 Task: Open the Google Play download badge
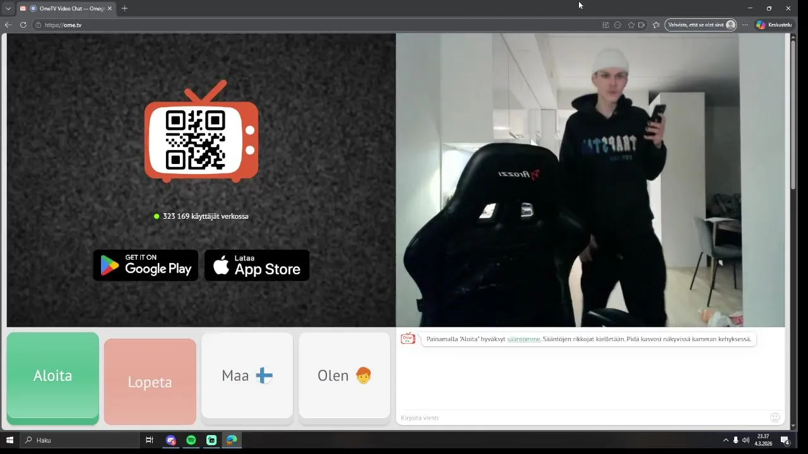click(x=146, y=265)
